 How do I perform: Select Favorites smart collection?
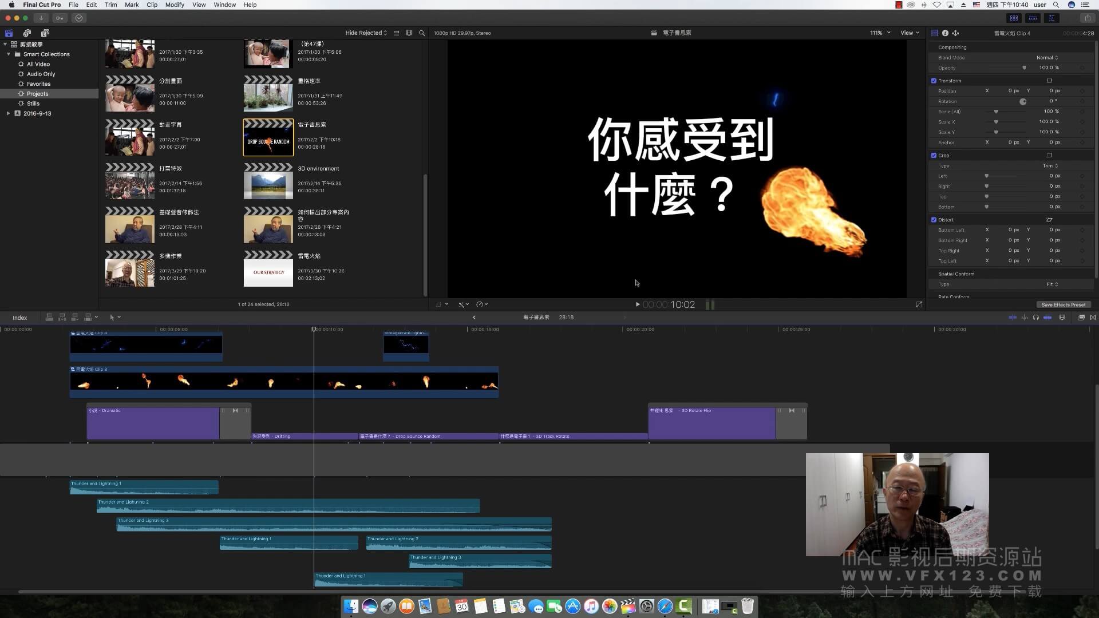tap(38, 84)
